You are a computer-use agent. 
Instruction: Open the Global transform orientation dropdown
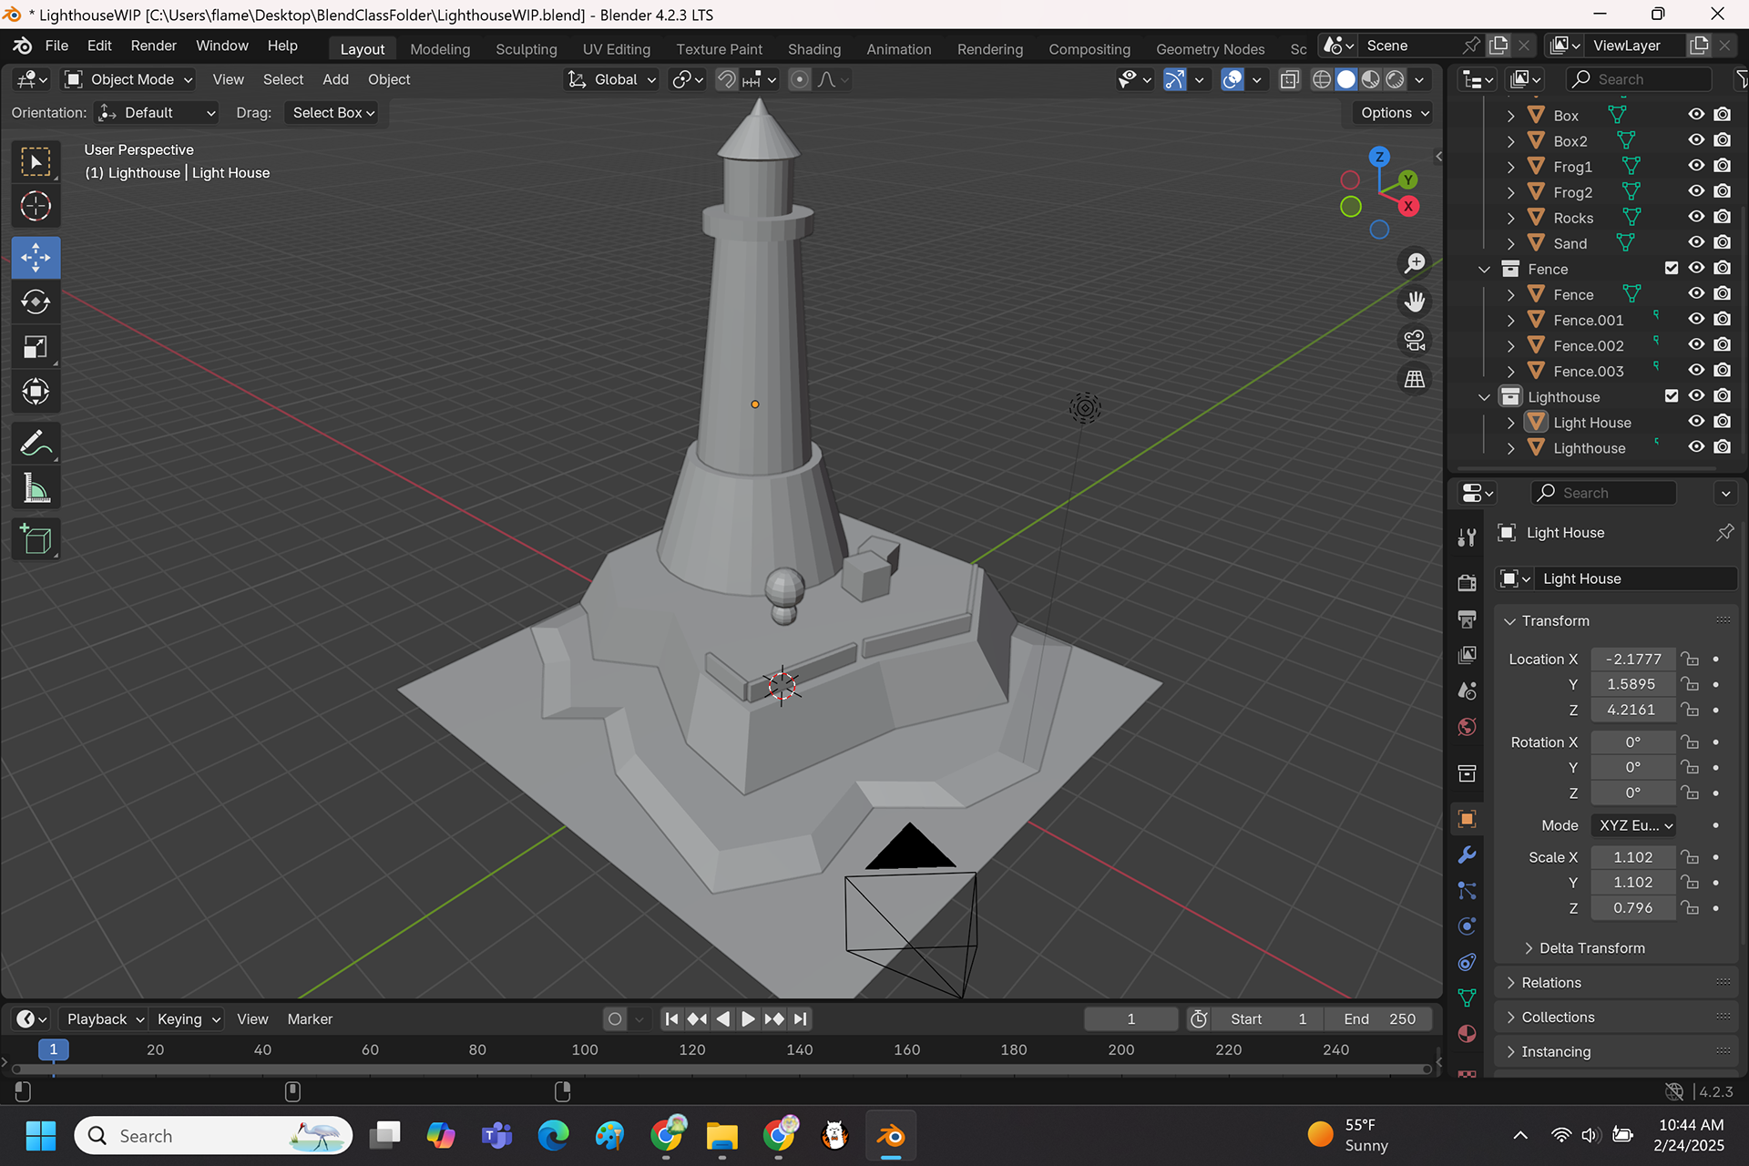[611, 80]
